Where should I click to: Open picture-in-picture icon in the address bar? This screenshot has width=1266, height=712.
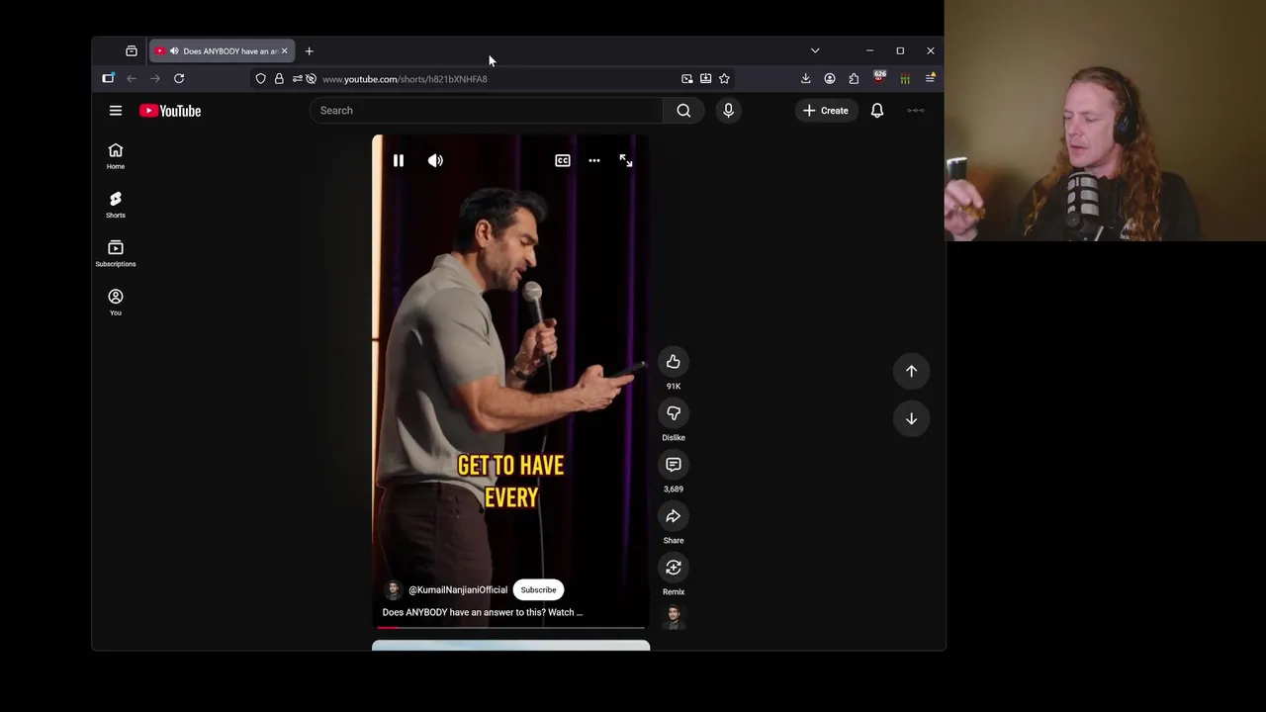(x=687, y=79)
